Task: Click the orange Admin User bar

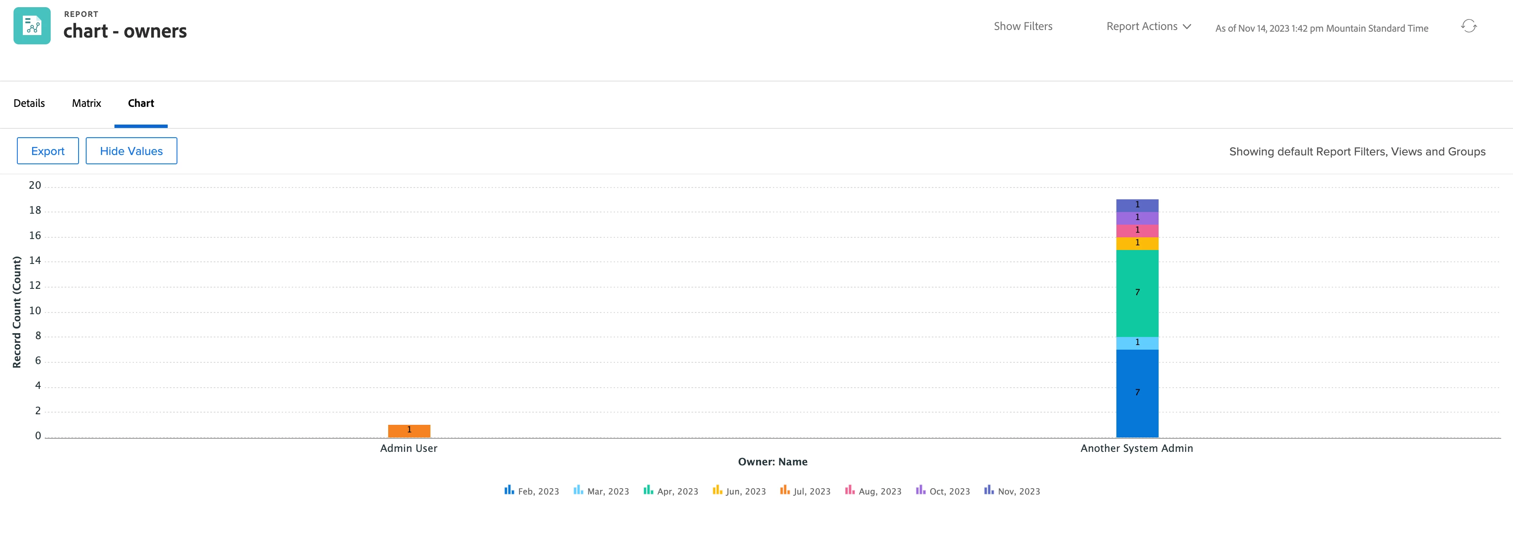Action: (409, 430)
